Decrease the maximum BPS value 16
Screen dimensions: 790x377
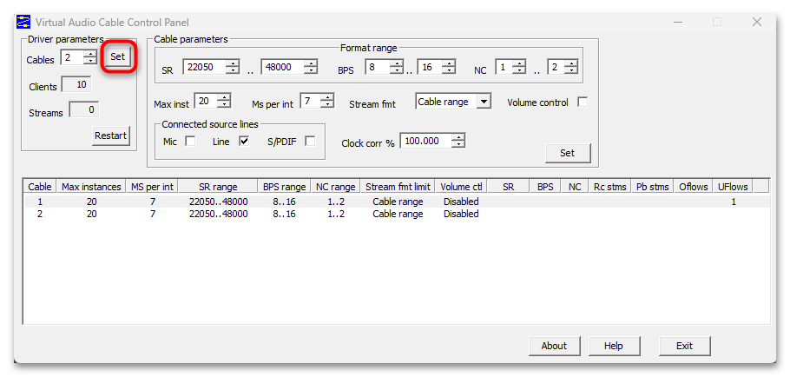pos(449,70)
